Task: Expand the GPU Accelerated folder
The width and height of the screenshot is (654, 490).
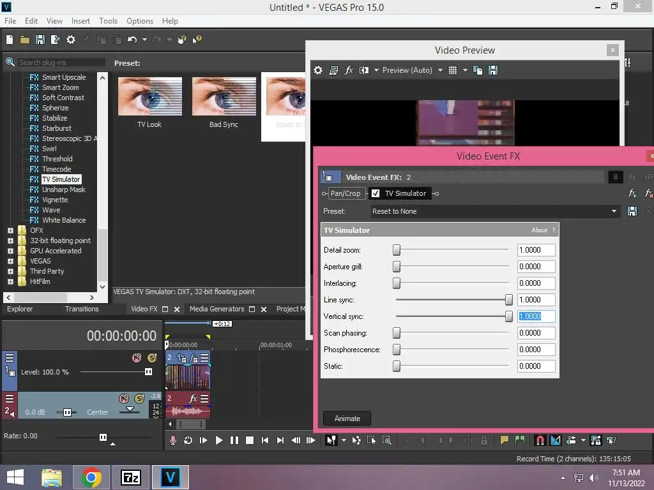Action: pyautogui.click(x=10, y=251)
